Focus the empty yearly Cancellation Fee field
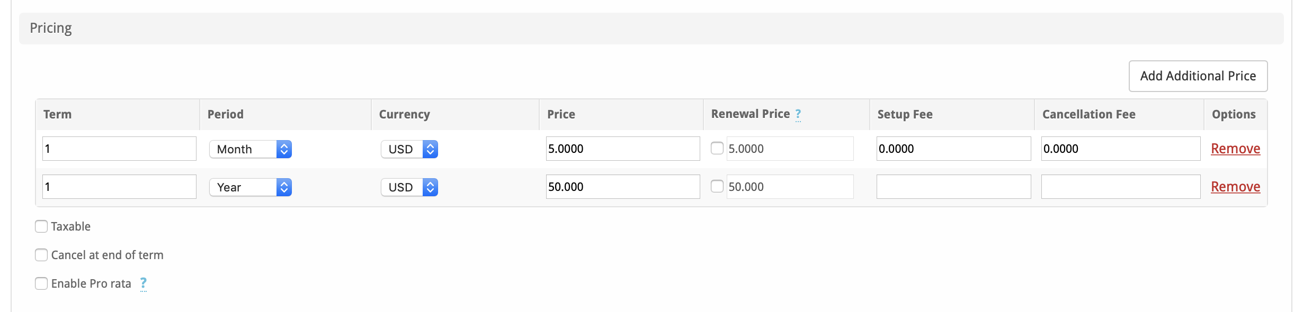This screenshot has width=1303, height=312. 1120,187
